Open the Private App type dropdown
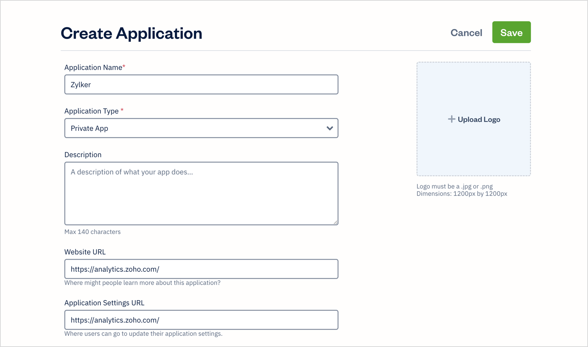This screenshot has width=588, height=347. (x=201, y=128)
